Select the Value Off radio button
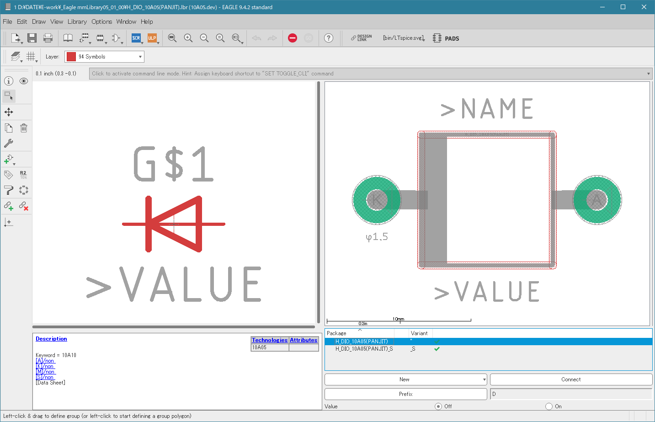The height and width of the screenshot is (422, 655). coord(438,406)
